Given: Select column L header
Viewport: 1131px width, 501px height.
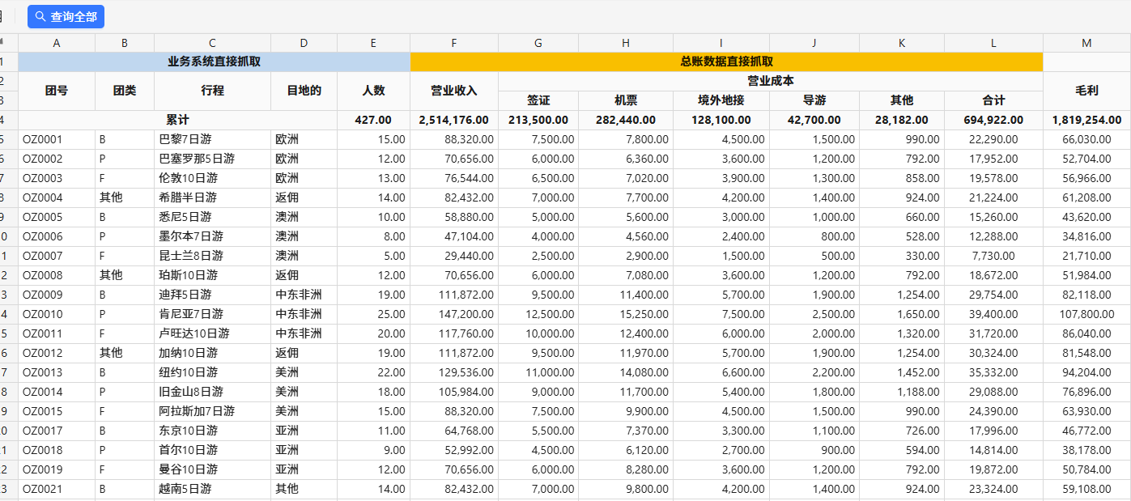Looking at the screenshot, I should coord(993,43).
